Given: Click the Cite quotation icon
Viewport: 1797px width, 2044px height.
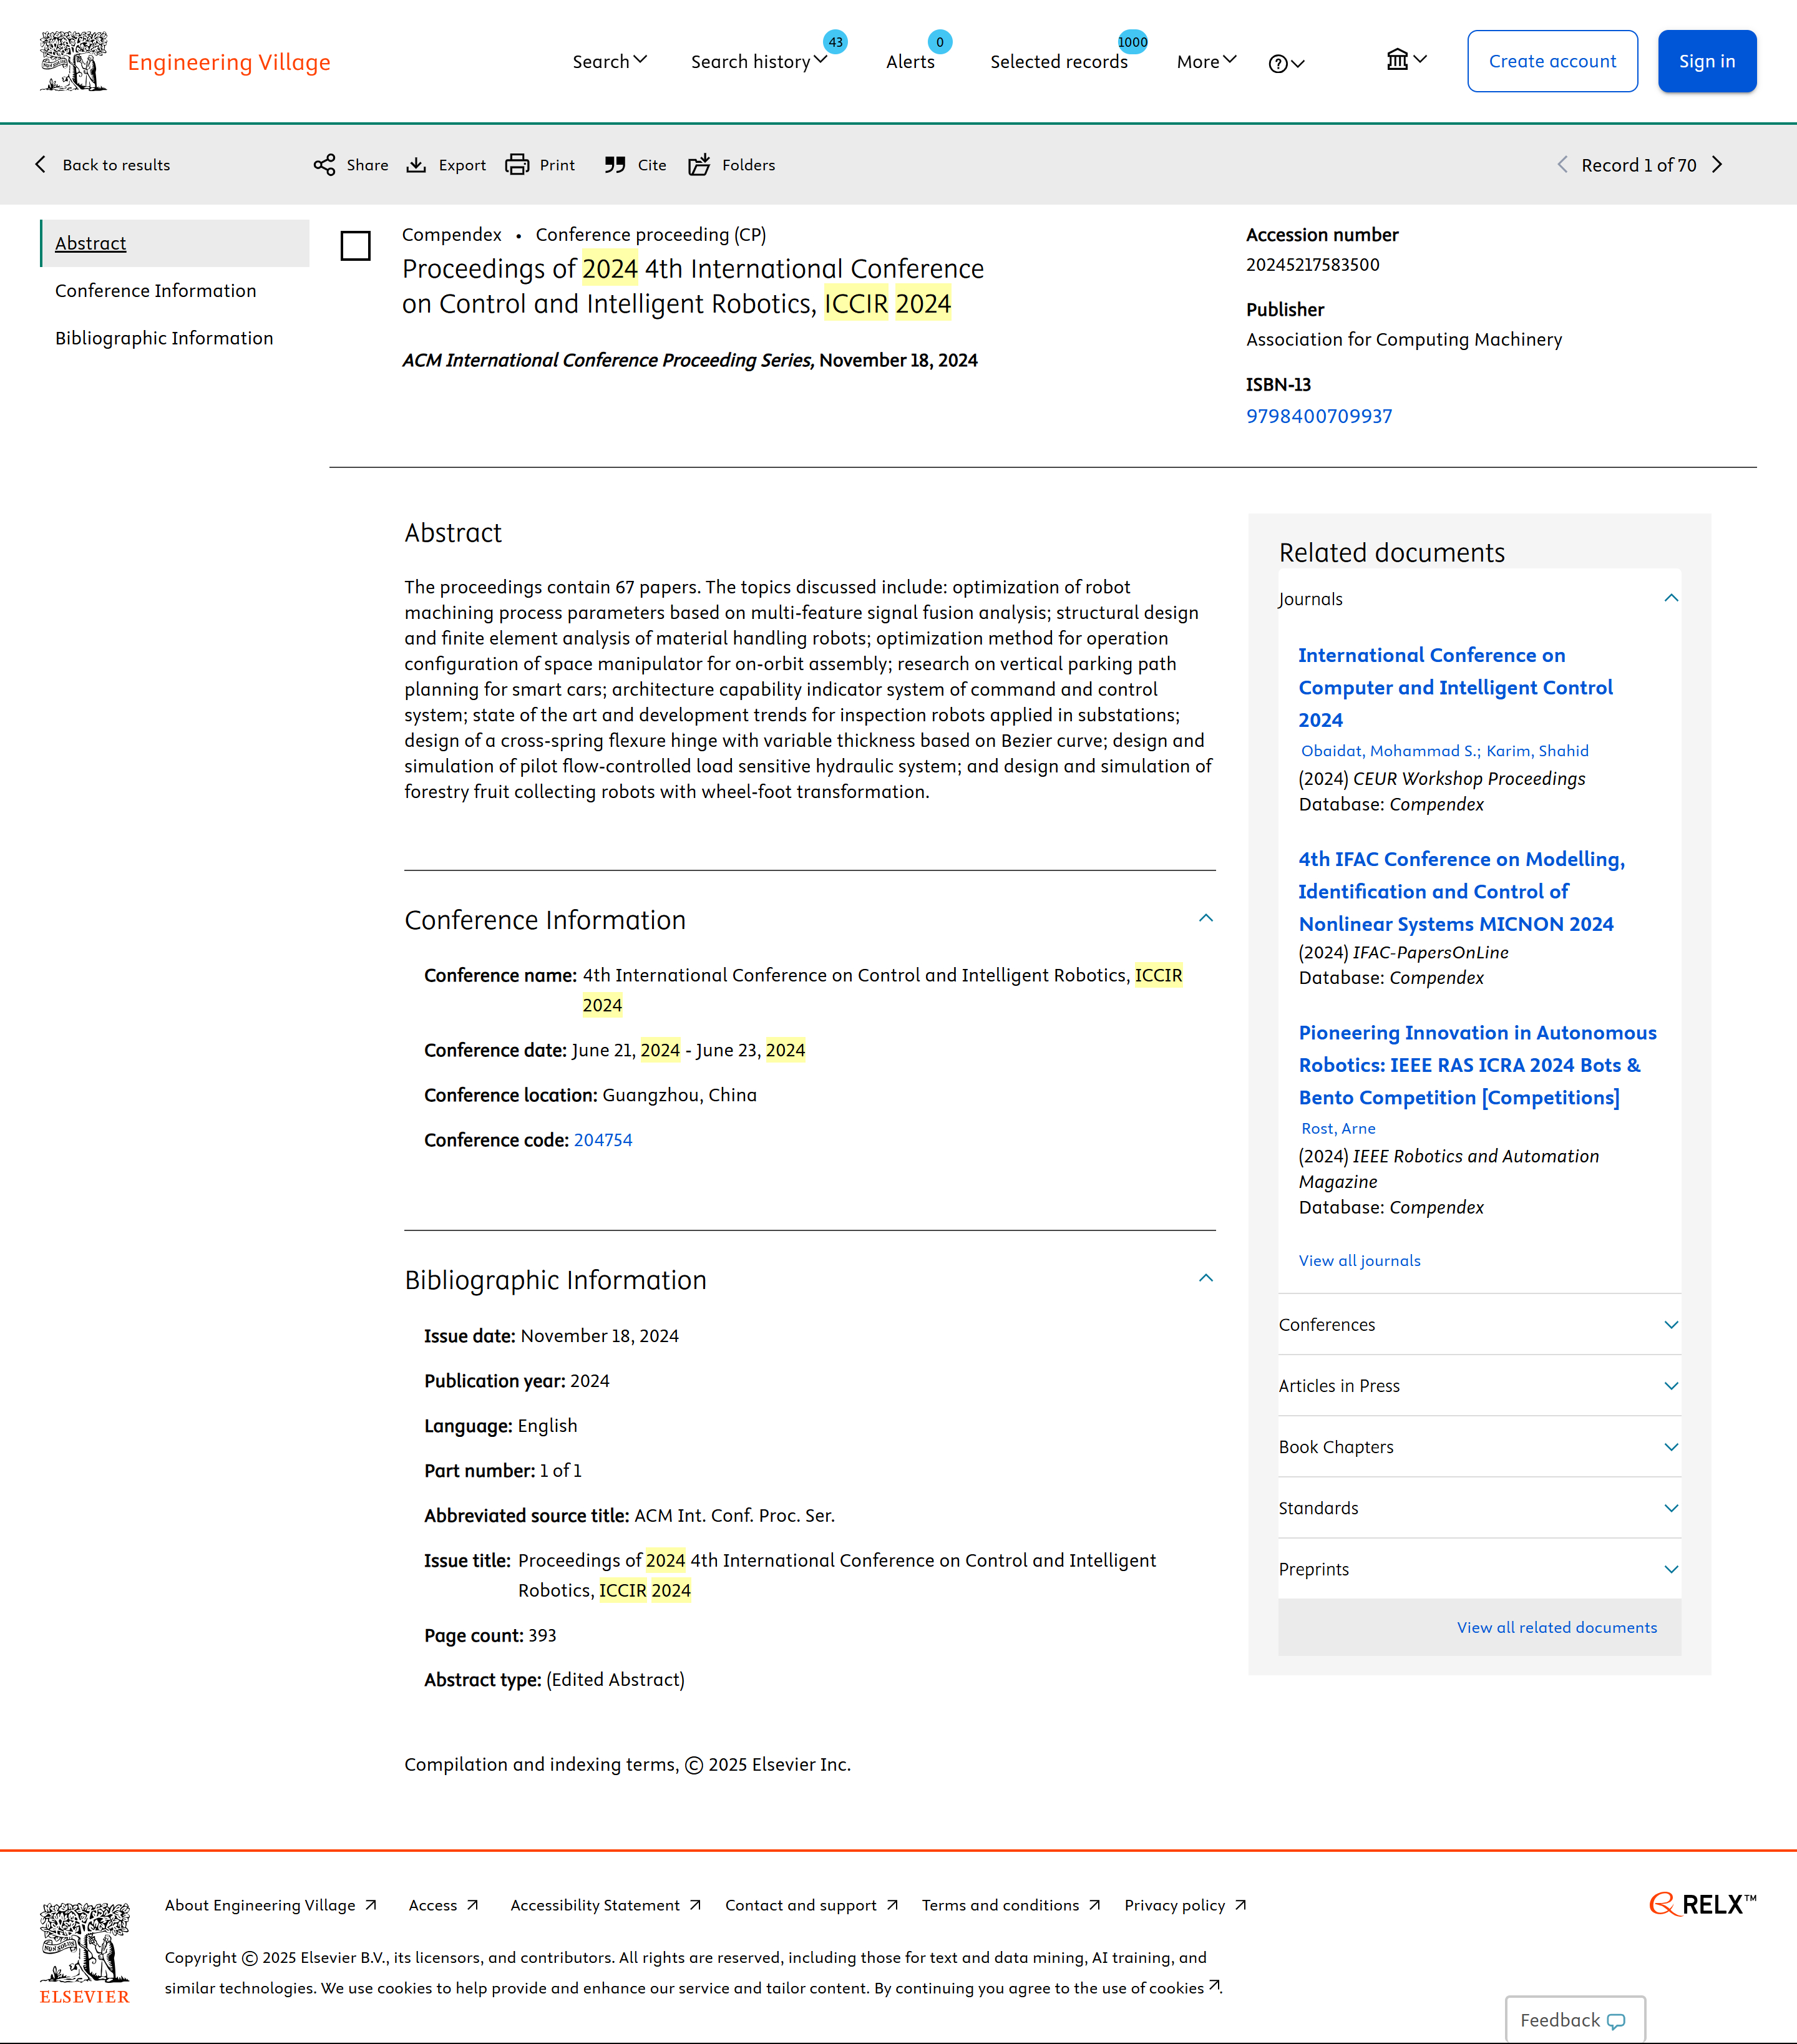Looking at the screenshot, I should click(615, 165).
